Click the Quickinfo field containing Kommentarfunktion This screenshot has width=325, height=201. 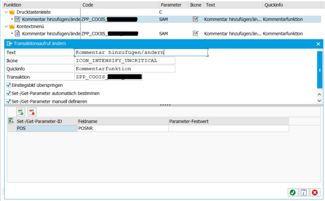pyautogui.click(x=125, y=69)
